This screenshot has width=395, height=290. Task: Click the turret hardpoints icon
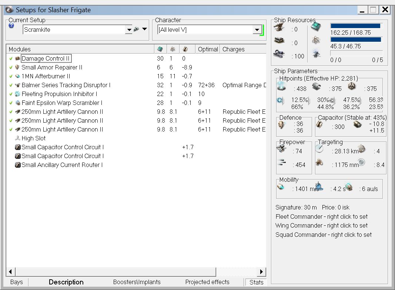[279, 27]
